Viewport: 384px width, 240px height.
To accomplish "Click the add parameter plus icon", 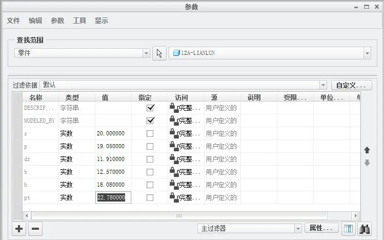I will [x=19, y=229].
